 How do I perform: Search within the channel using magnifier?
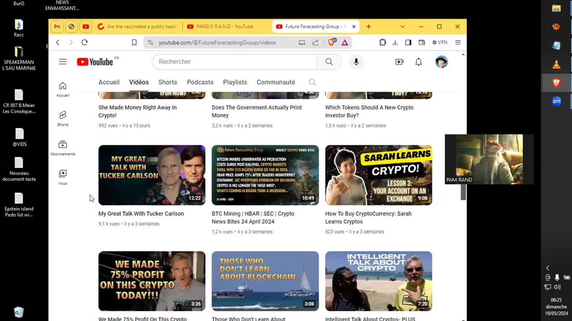click(x=312, y=82)
